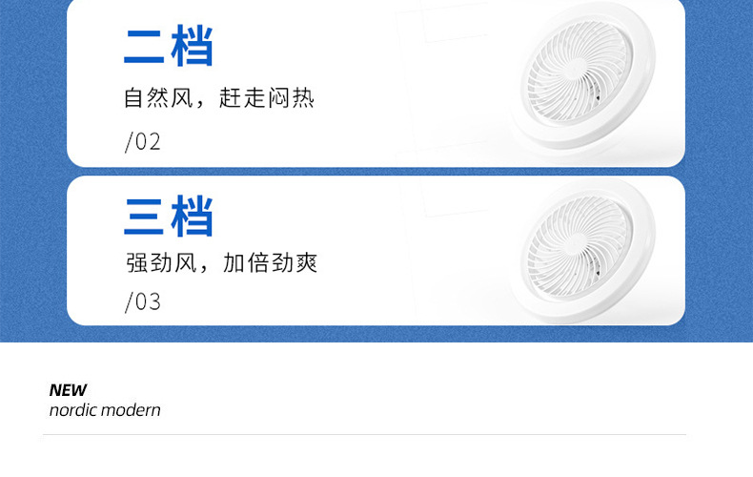The image size is (753, 477).
Task: Click the bold NEW label
Action: tap(68, 389)
